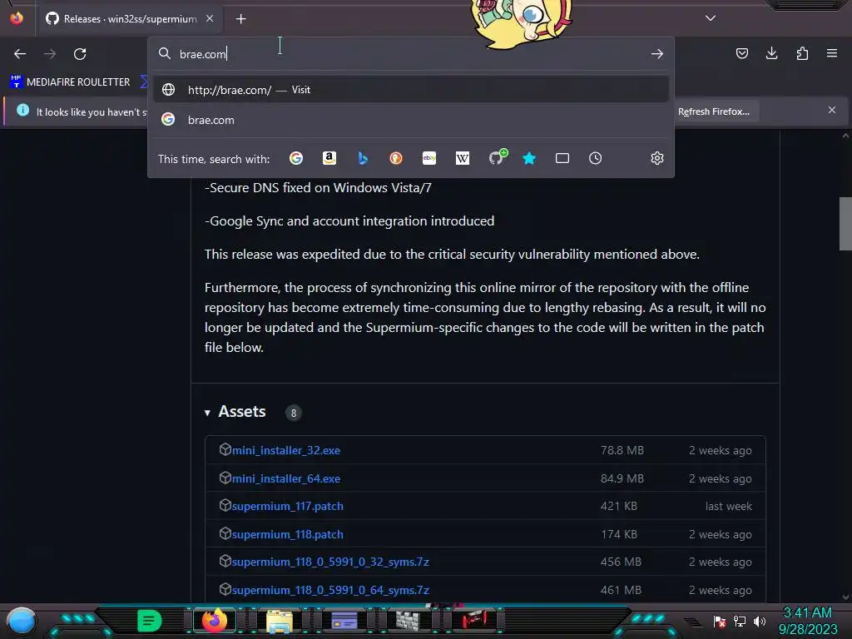The image size is (852, 639).
Task: Search this time with Amazon
Action: coord(329,158)
